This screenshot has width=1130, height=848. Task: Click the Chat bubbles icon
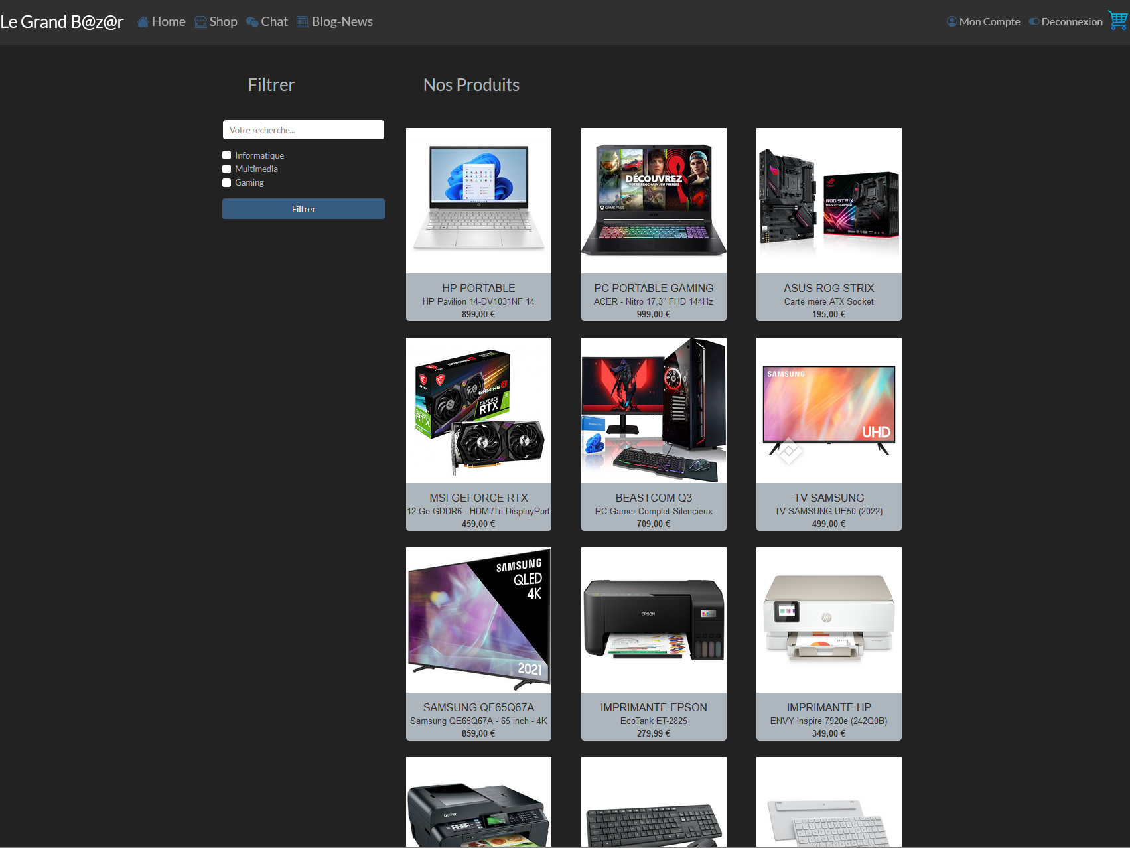252,22
